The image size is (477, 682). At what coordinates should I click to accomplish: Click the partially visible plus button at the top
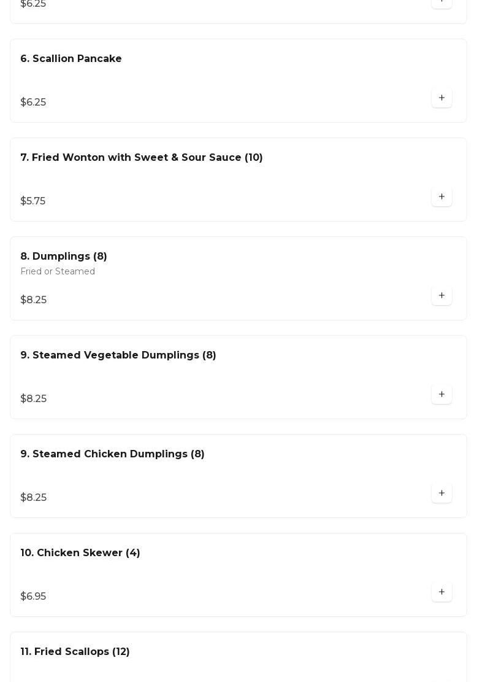pos(441,4)
